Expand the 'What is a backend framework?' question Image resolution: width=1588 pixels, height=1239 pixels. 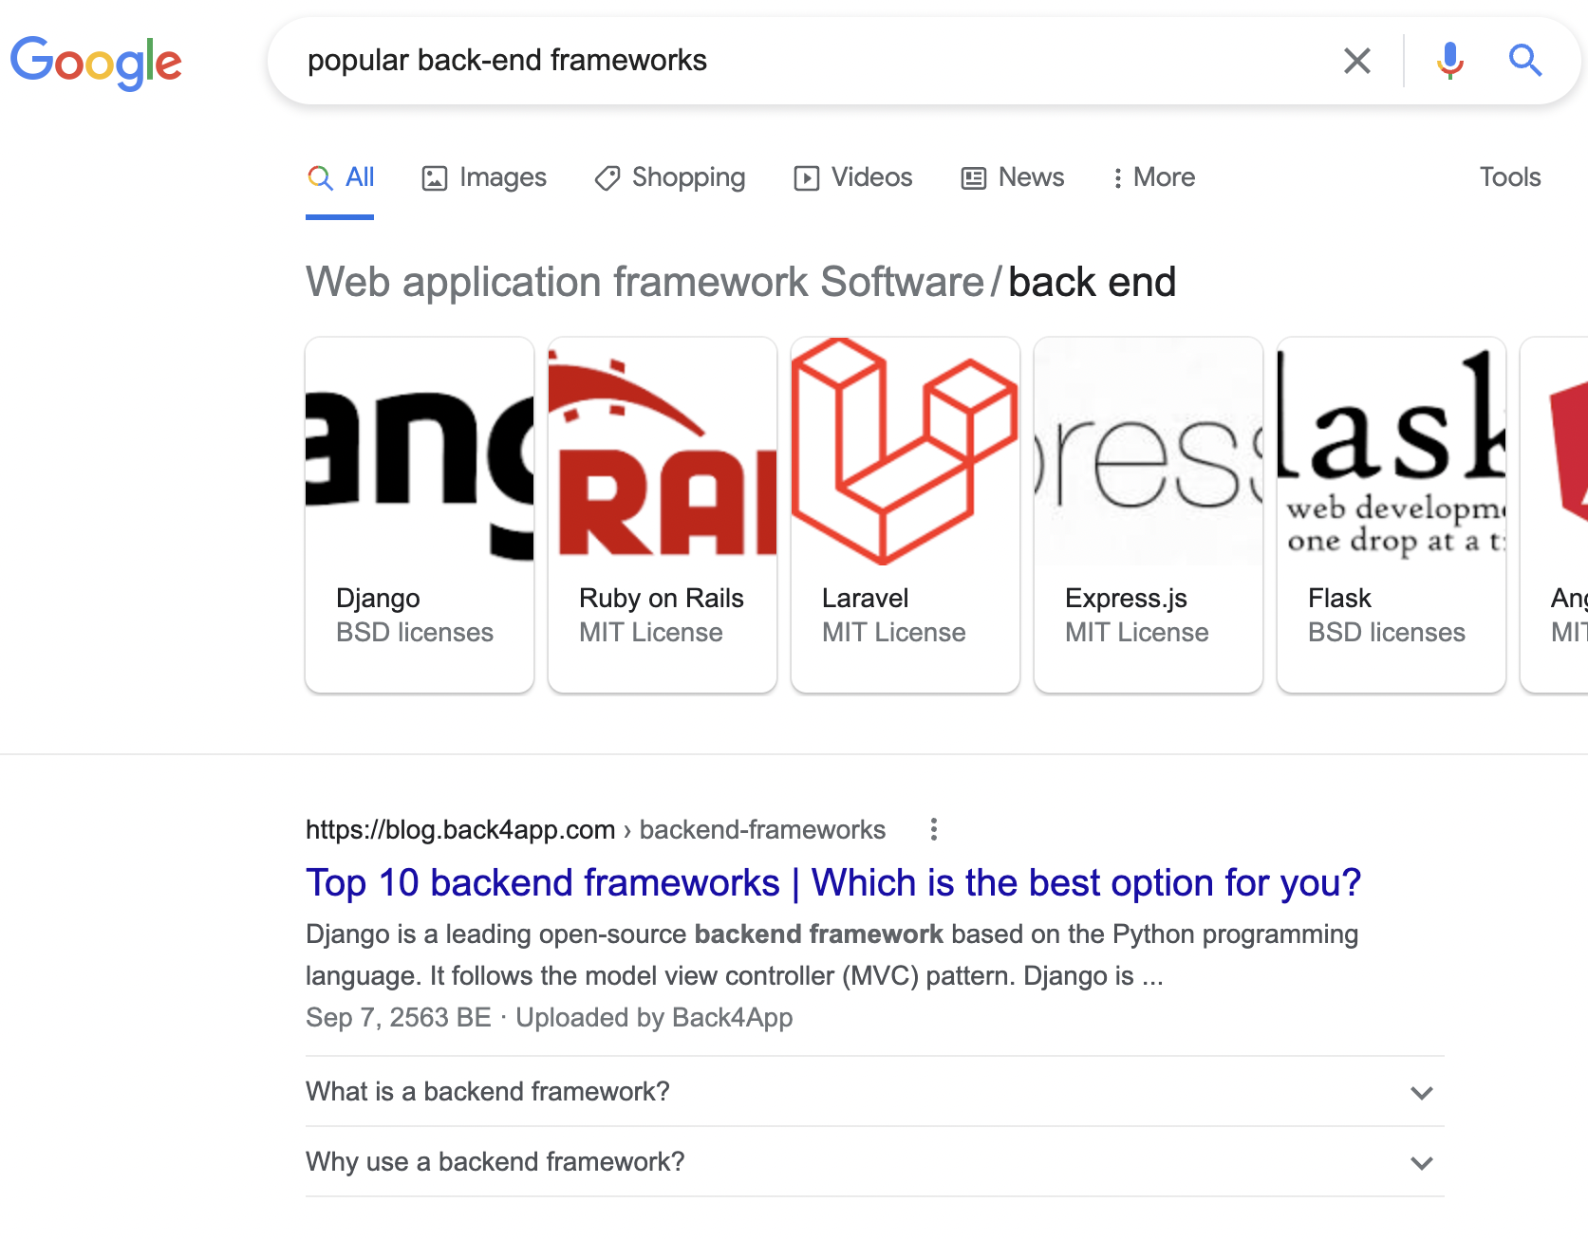875,1092
